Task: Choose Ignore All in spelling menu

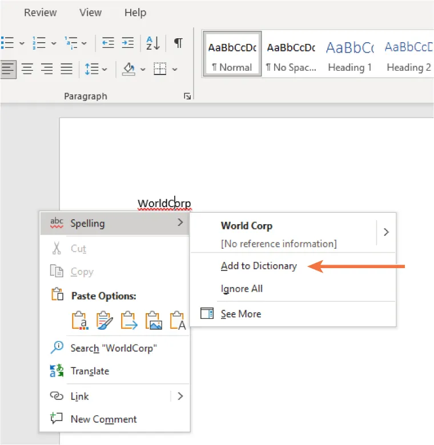Action: (242, 289)
